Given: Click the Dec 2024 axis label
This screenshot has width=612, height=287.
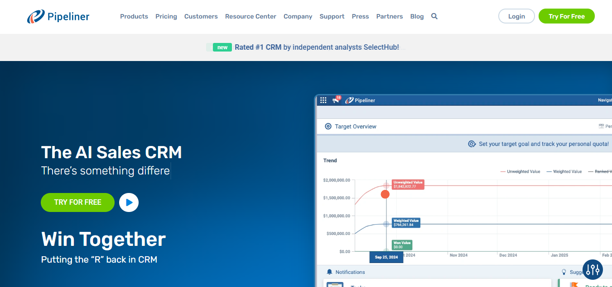Looking at the screenshot, I should coord(508,255).
